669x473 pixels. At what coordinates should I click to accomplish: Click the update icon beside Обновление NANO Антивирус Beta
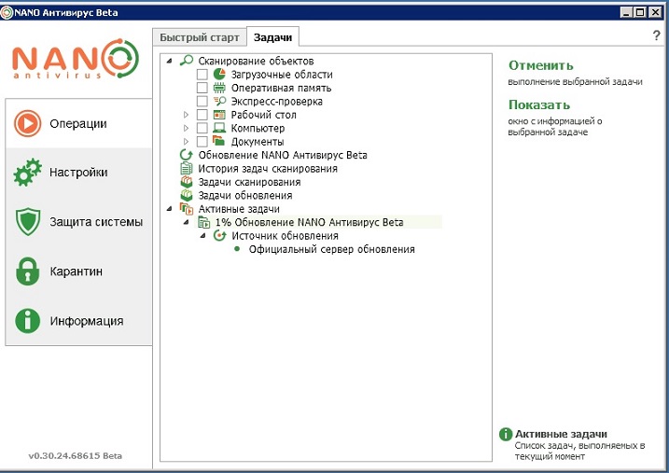186,155
